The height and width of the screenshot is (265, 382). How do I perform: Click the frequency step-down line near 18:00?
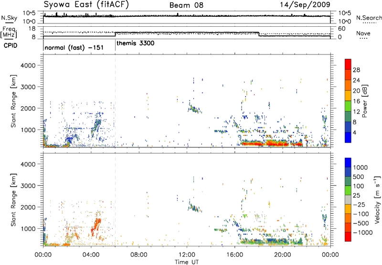(259, 34)
